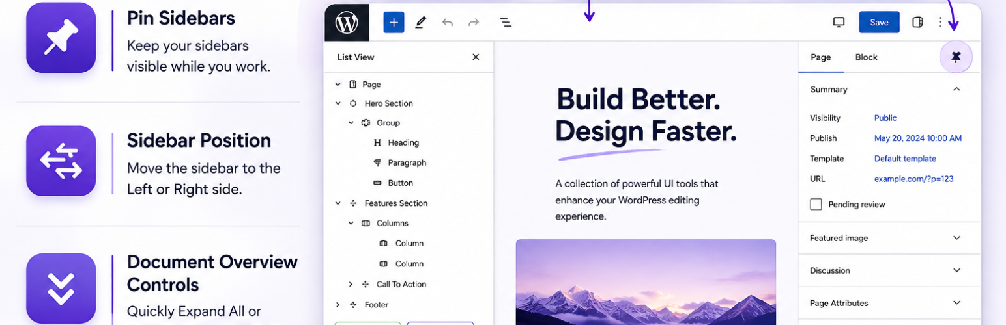Viewport: 1006px width, 325px height.
Task: Click the Features Section block icon
Action: click(353, 203)
